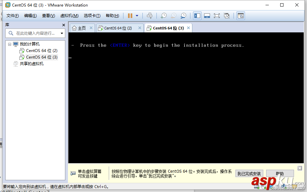Select 我的计算机 in the library tree
307x192 pixels.
pyautogui.click(x=30, y=44)
